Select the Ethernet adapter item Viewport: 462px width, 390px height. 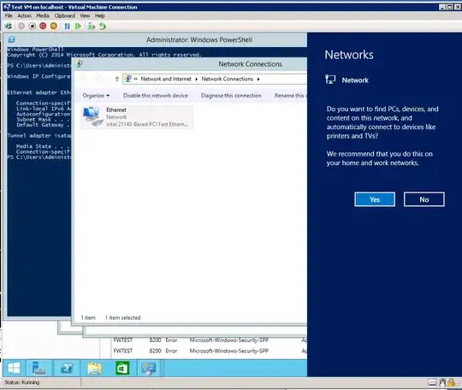pos(137,117)
